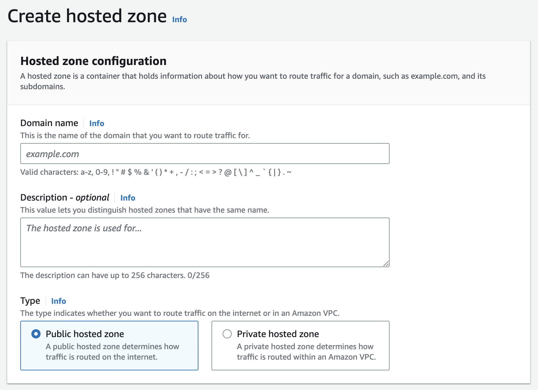The image size is (538, 390).
Task: Click the Info link next to Domain name
Action: pyautogui.click(x=97, y=123)
